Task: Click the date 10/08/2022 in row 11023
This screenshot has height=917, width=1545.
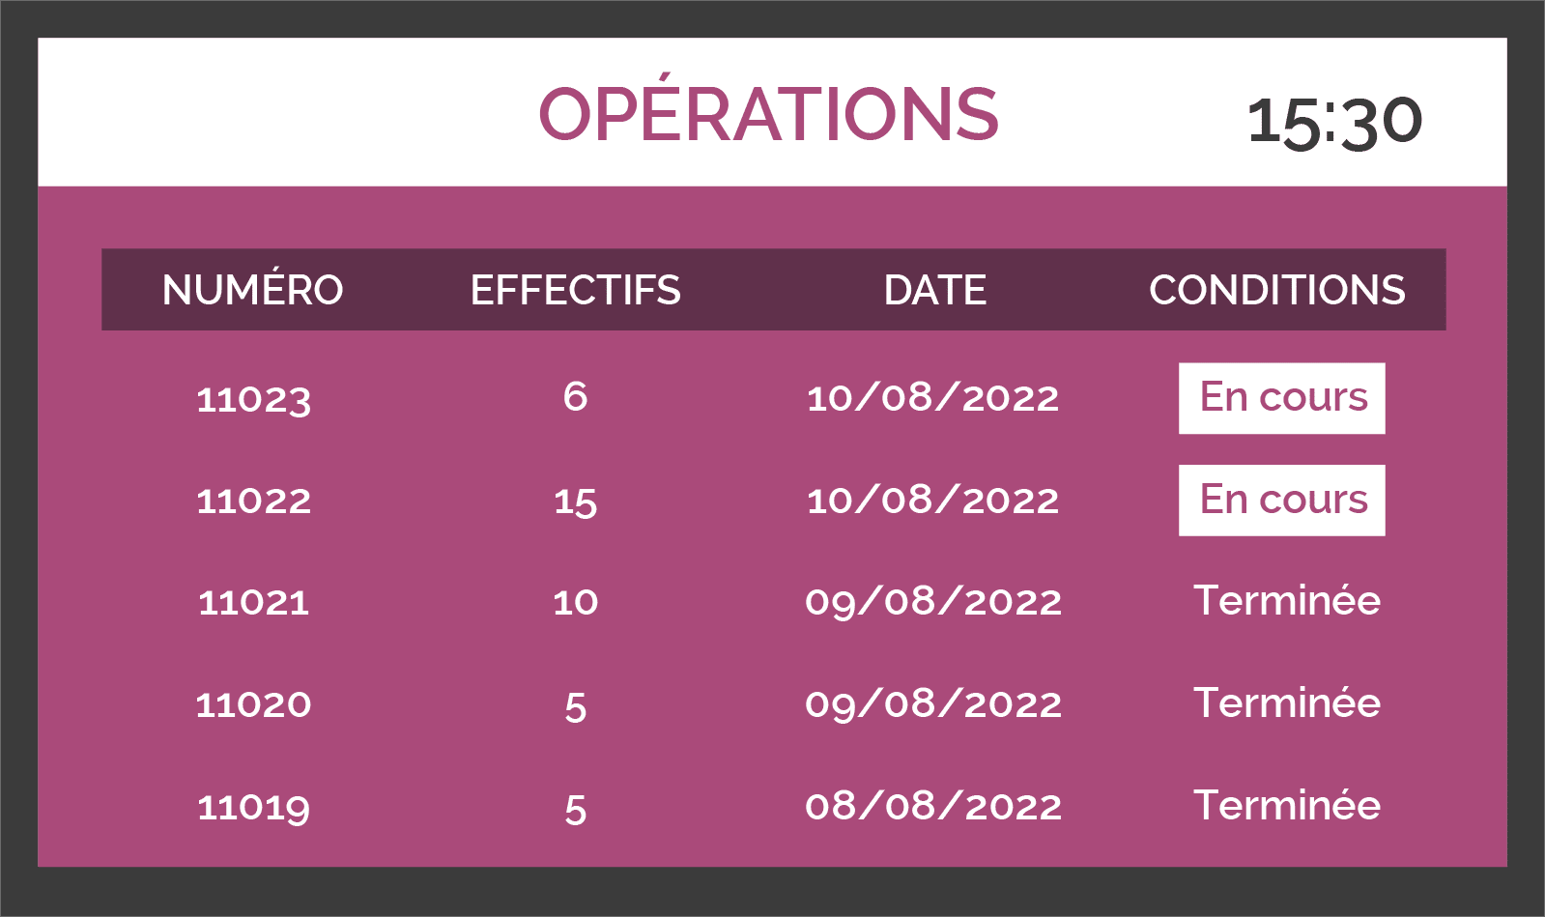Action: [x=933, y=398]
